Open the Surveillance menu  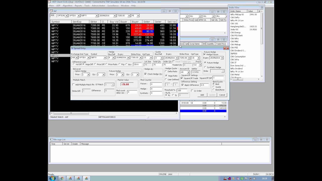click(113, 6)
